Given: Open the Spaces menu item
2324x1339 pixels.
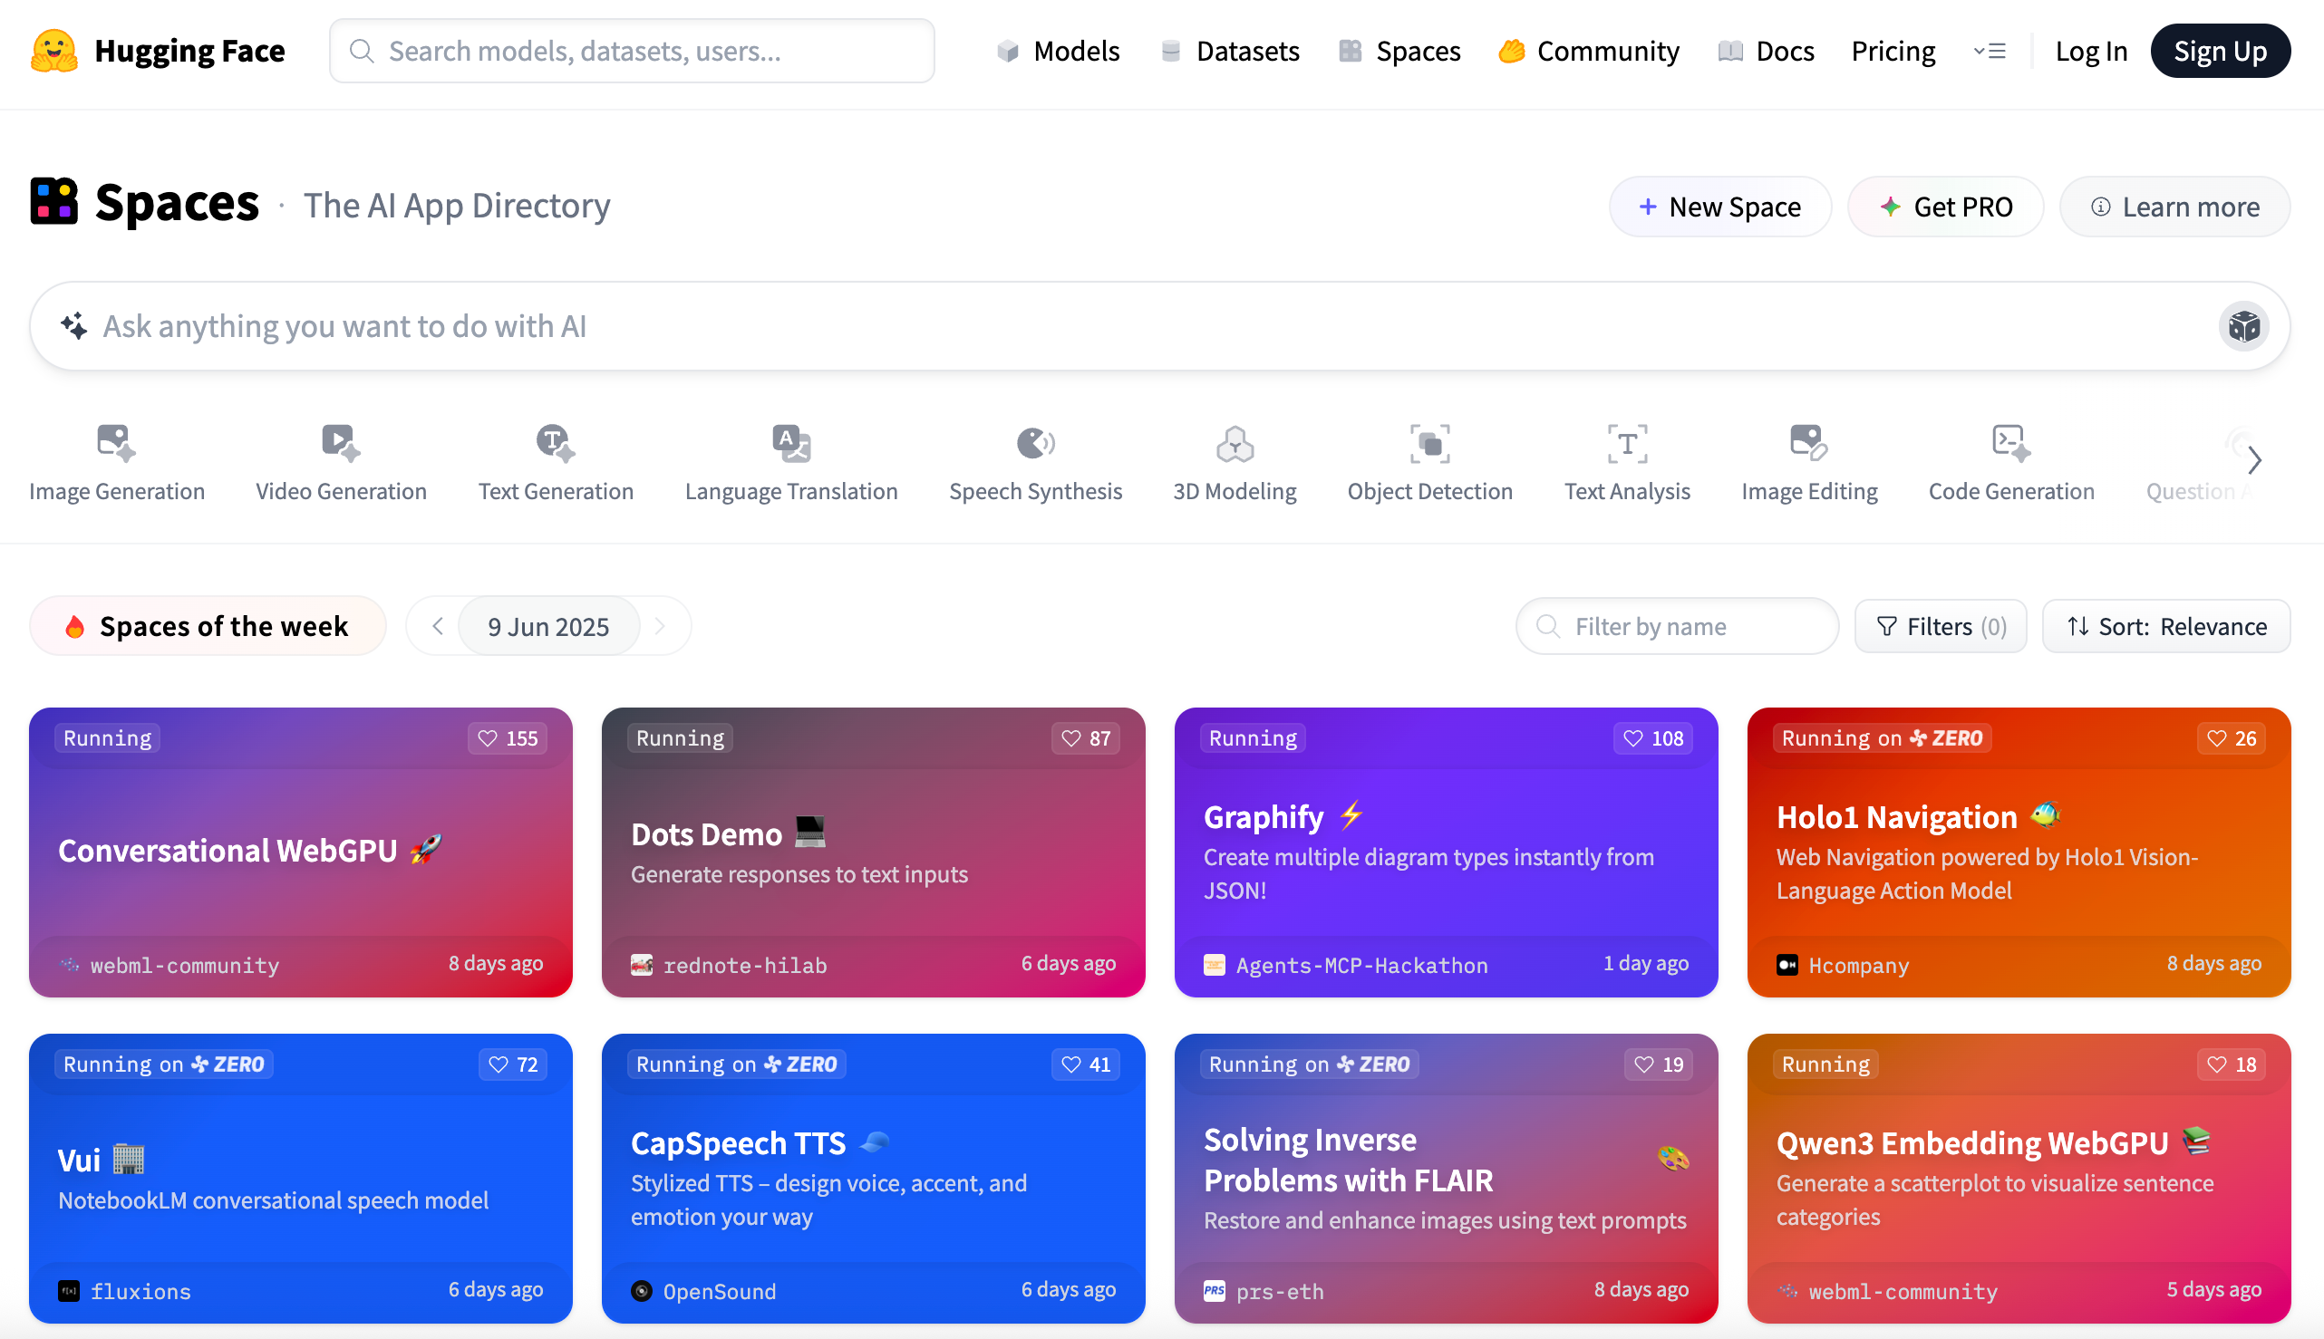Looking at the screenshot, I should (x=1399, y=52).
